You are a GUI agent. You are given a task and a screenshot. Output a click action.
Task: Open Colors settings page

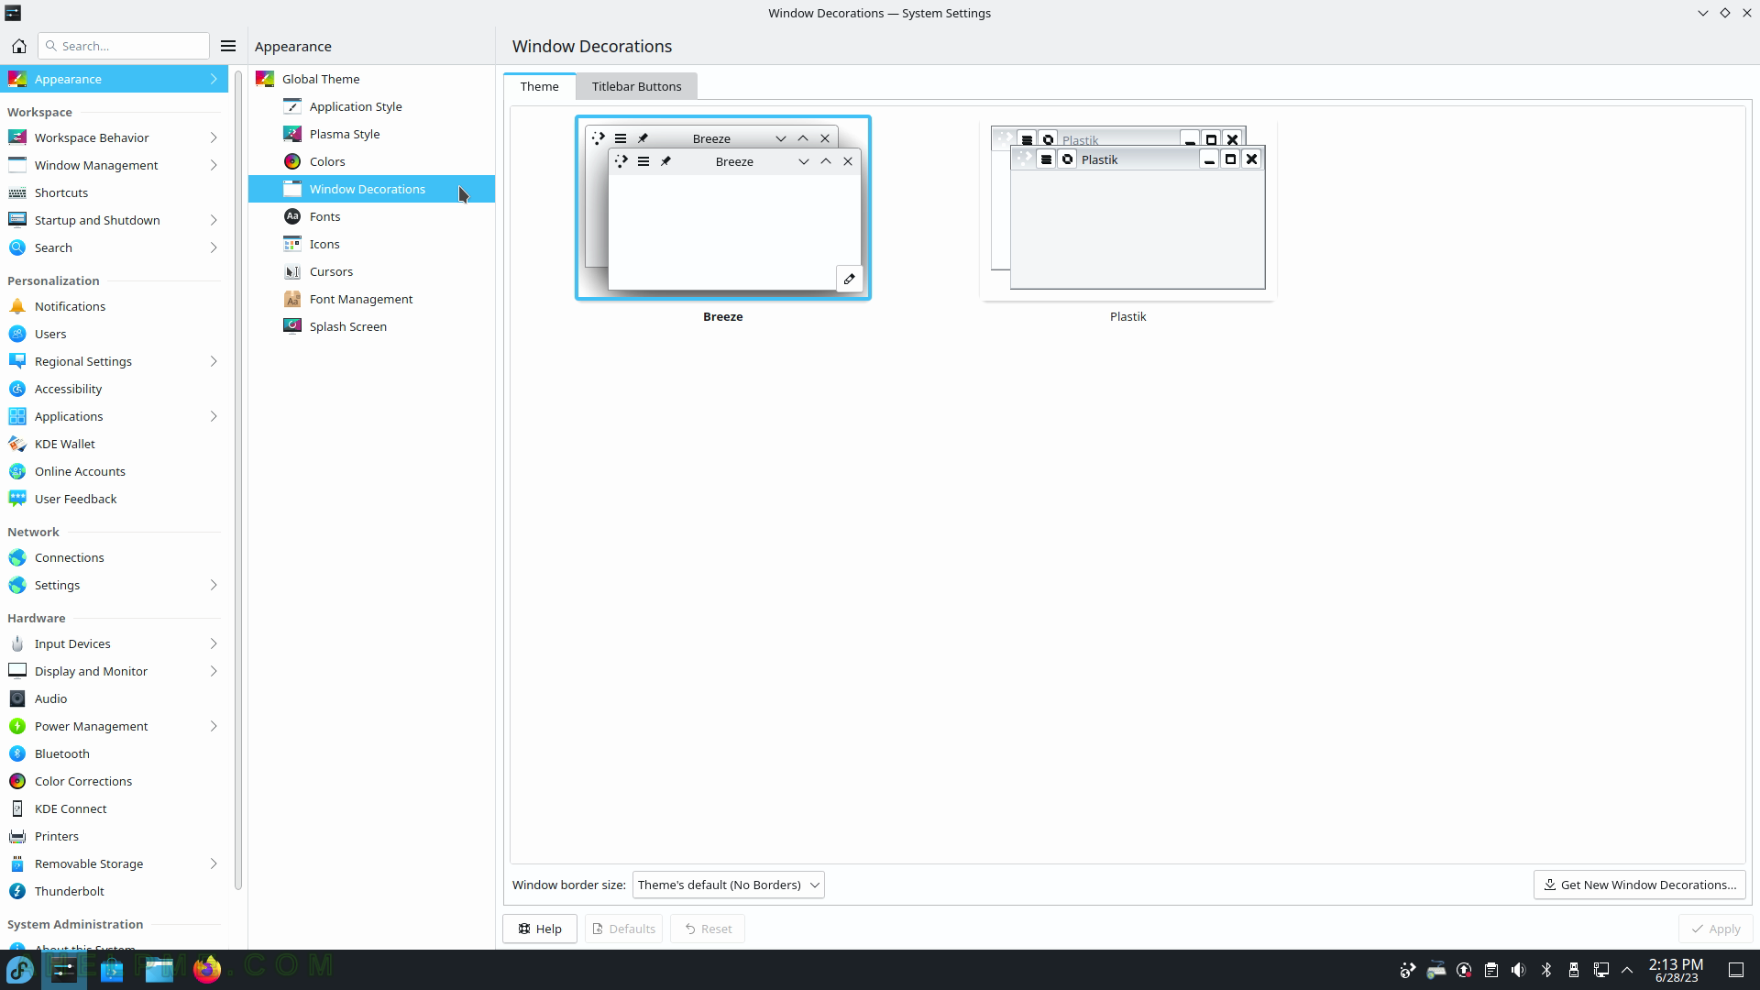(x=371, y=161)
